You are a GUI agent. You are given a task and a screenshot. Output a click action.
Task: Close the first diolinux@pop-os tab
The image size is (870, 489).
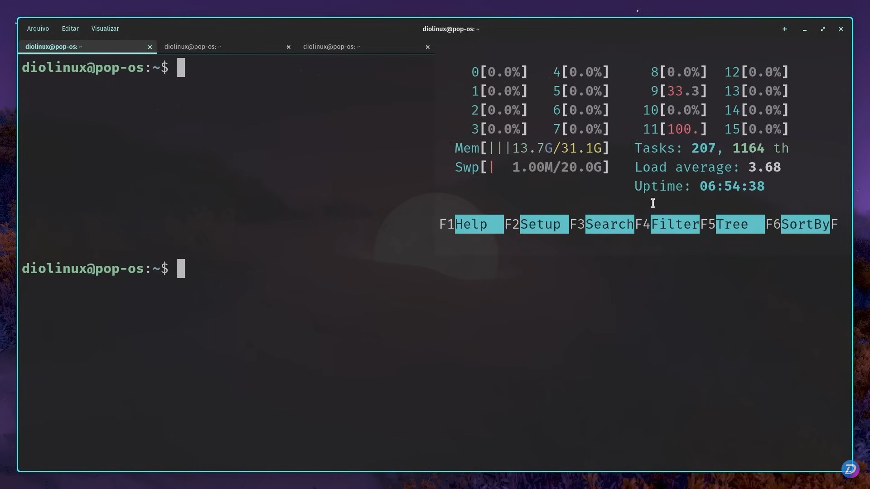tap(150, 47)
